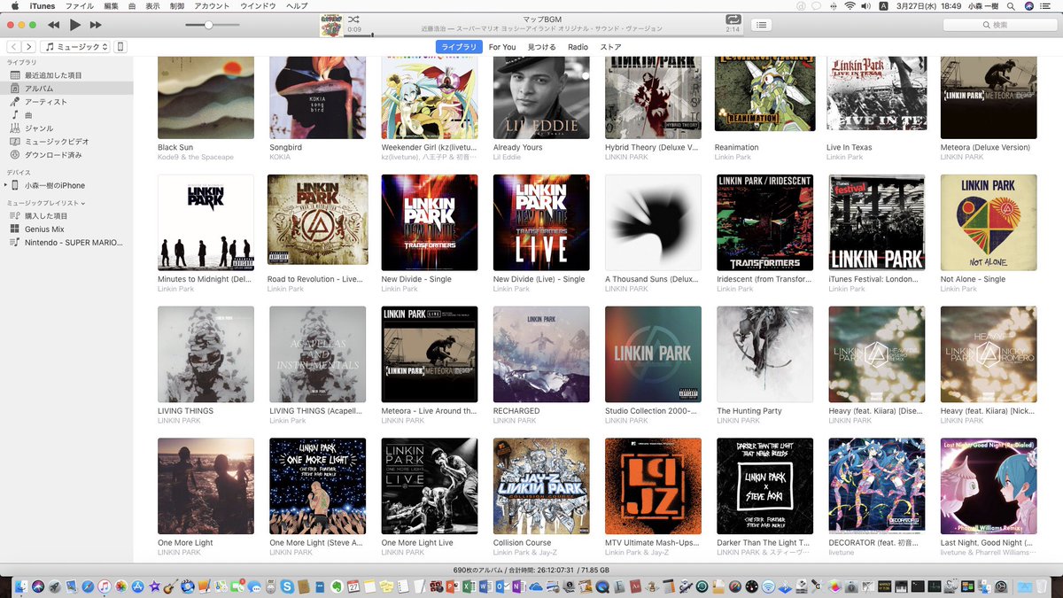
Task: Click the Skype icon in the Dock
Action: [x=286, y=586]
